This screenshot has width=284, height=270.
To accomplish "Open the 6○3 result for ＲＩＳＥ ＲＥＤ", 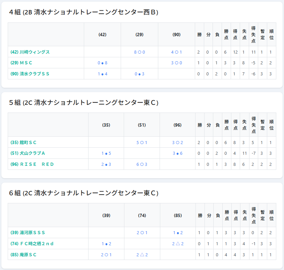I will 142,164.
